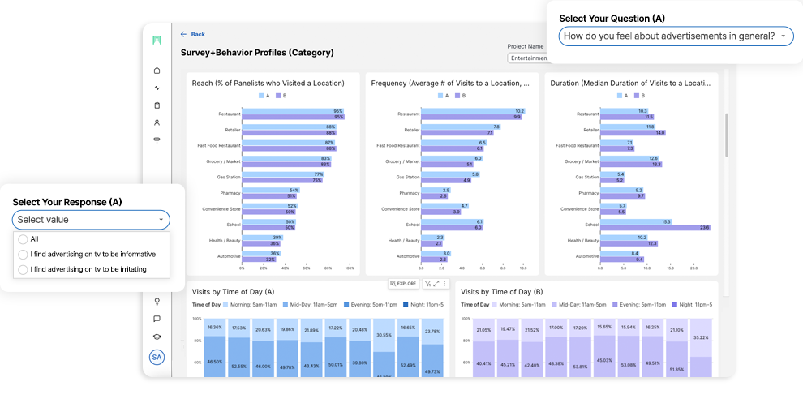Click the EXPLORE button on Visits chart
The width and height of the screenshot is (803, 399).
404,283
